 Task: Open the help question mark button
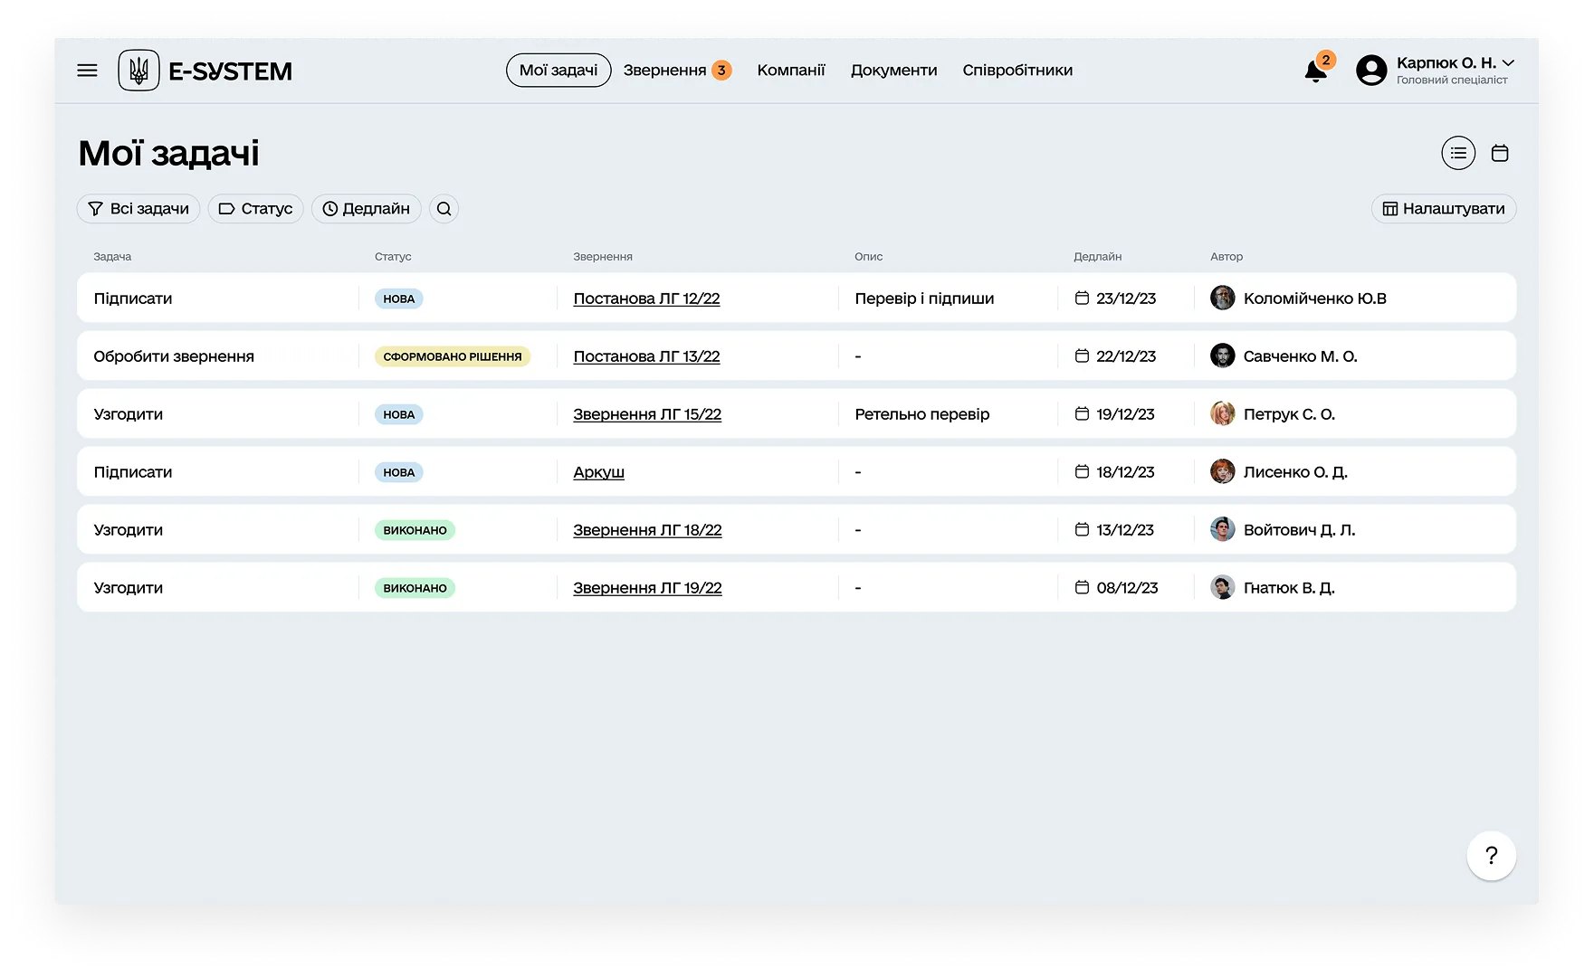[1491, 855]
